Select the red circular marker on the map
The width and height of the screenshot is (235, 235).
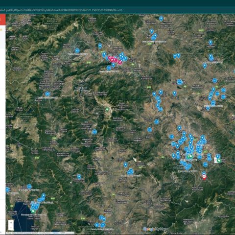coord(204,177)
